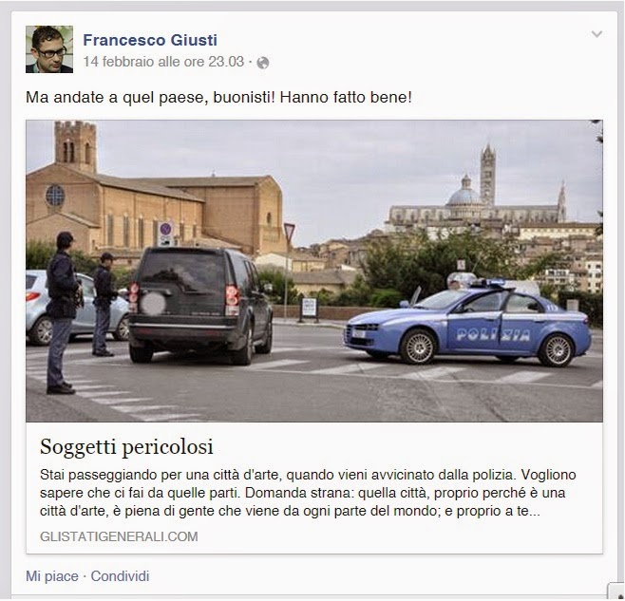625x601 pixels.
Task: Click the partial tab at bottom-right corner
Action: click(x=616, y=590)
